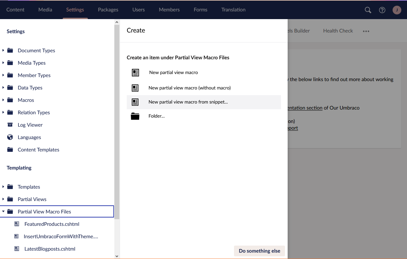Expand the Templates tree node
Viewport: 407px width, 259px height.
3,187
